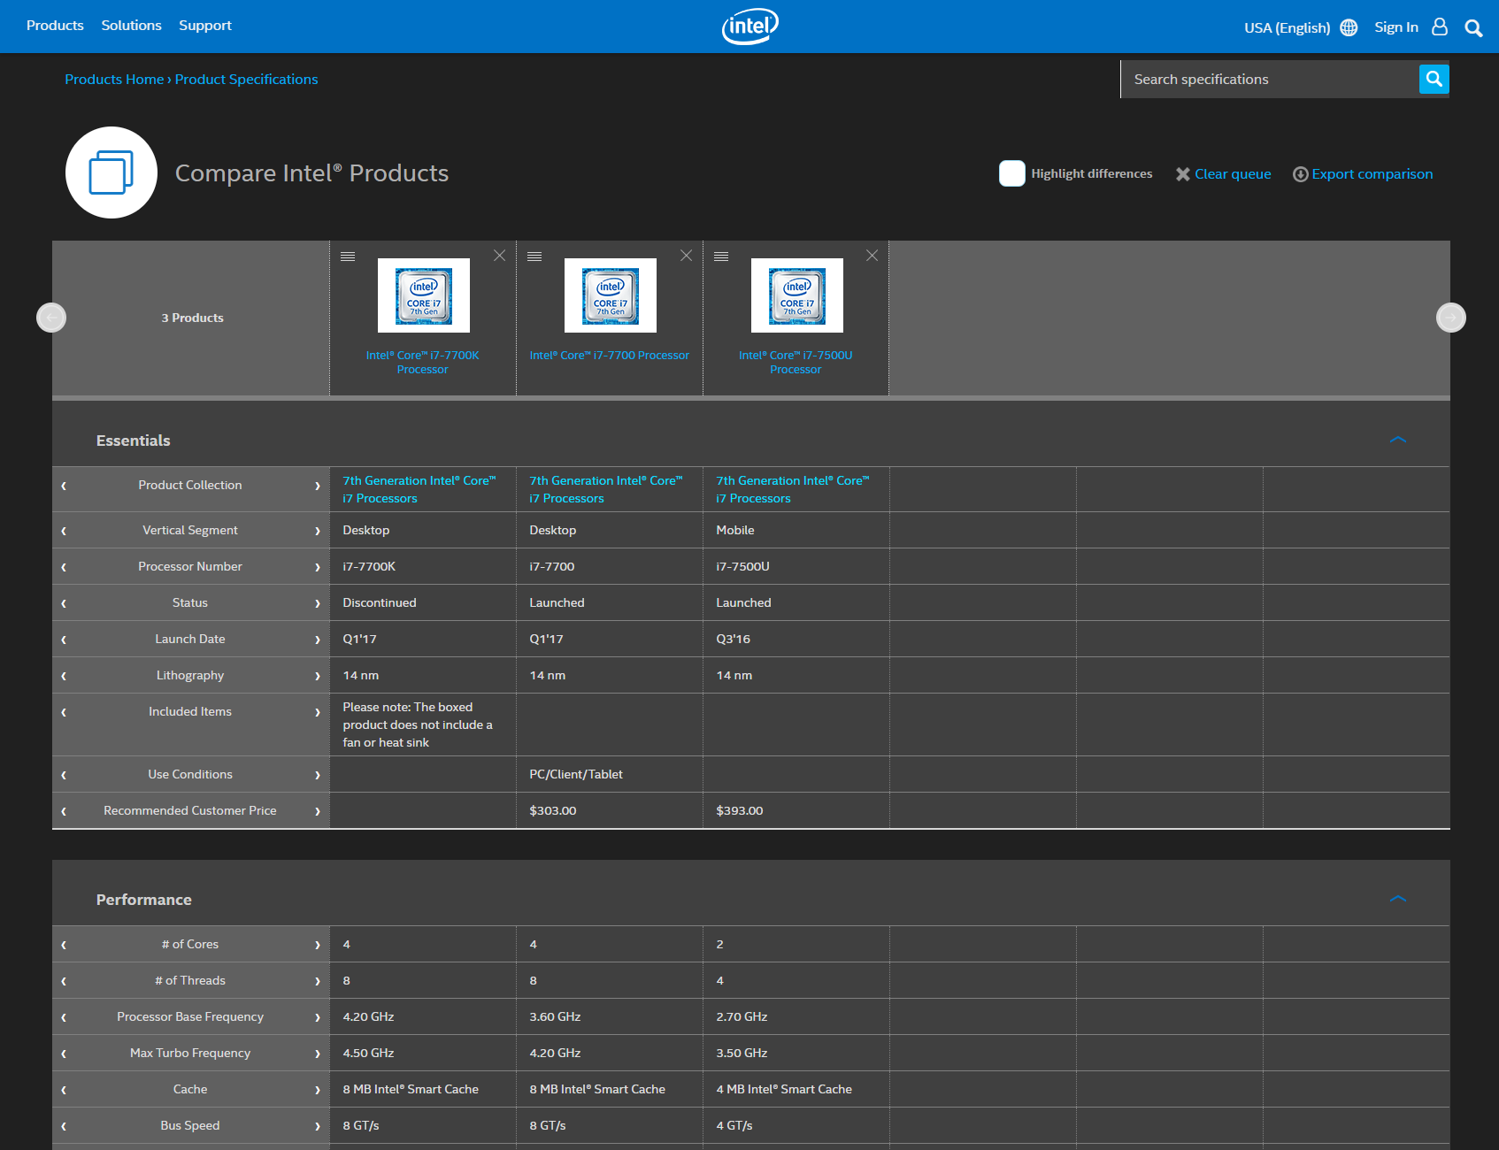This screenshot has width=1499, height=1150.
Task: Click the right chevron on Launch Date row
Action: click(x=318, y=640)
